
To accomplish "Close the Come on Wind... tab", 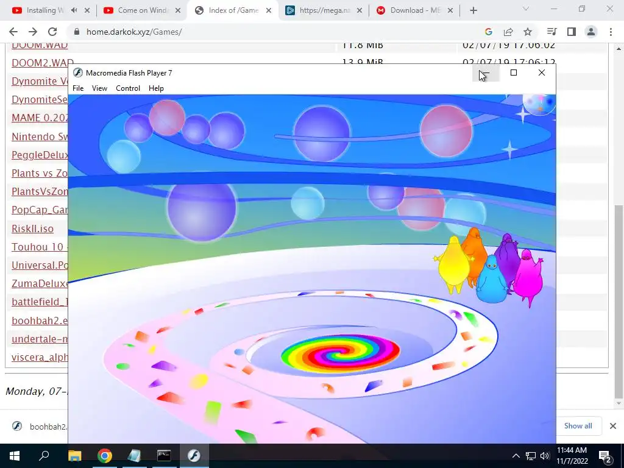I will coord(178,10).
